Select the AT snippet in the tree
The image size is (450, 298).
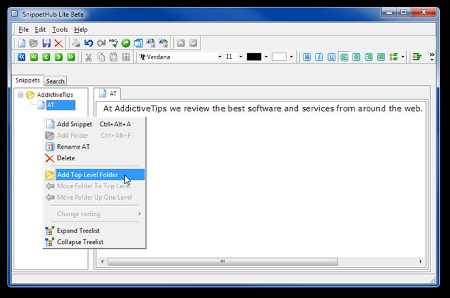pyautogui.click(x=61, y=105)
